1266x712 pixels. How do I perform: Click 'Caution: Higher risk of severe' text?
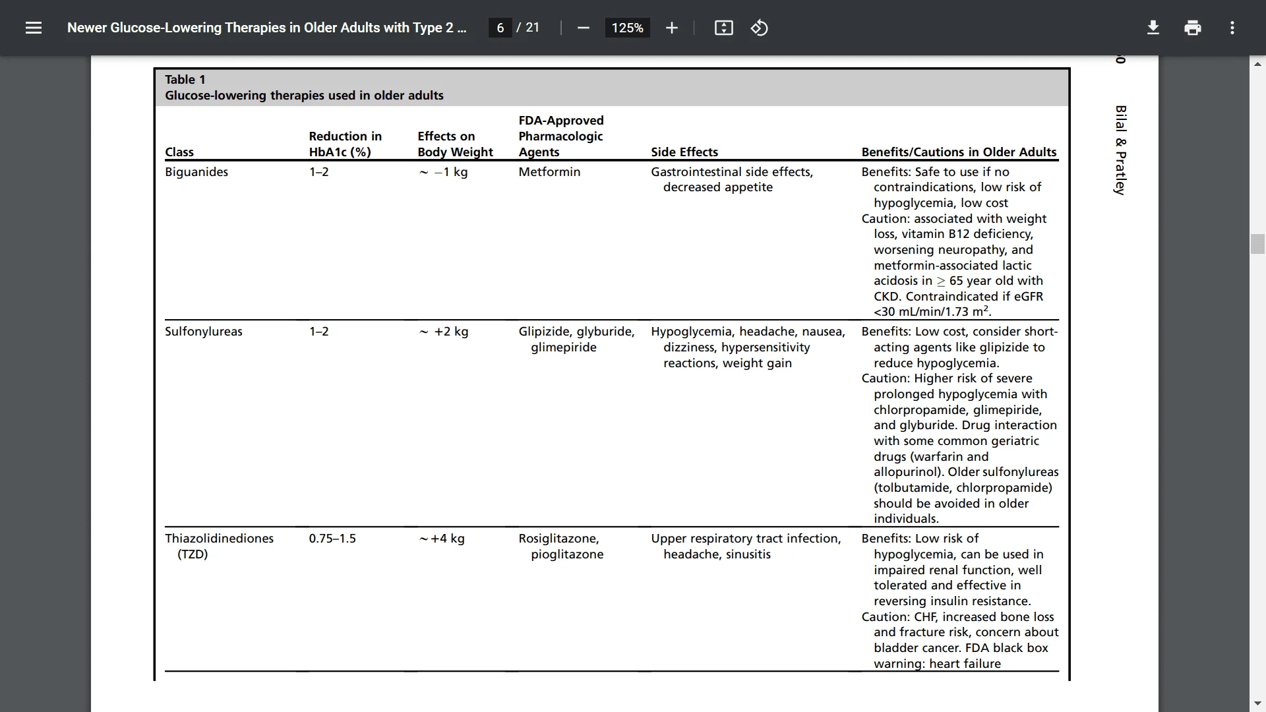947,378
